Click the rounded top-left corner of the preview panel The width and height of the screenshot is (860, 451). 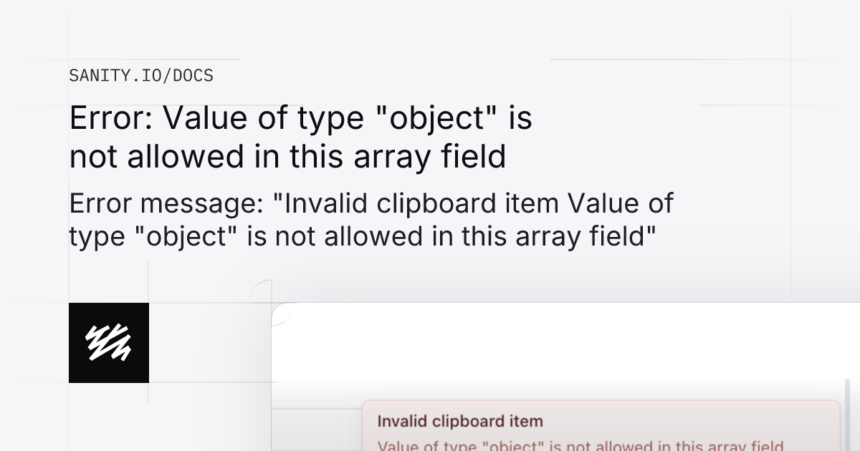[x=281, y=311]
